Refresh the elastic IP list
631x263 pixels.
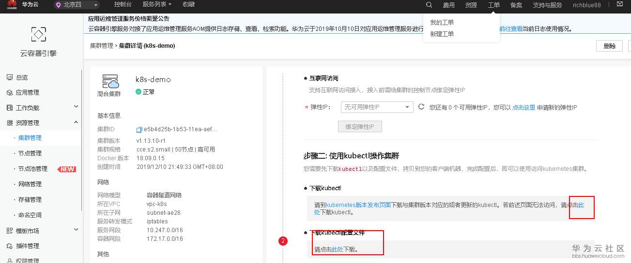pos(421,107)
